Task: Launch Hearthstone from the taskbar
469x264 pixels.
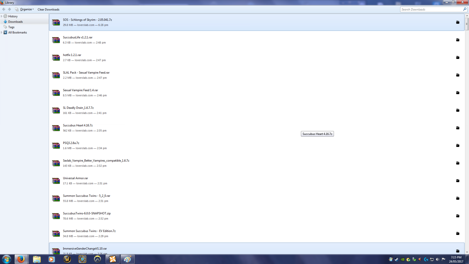Action: point(82,259)
